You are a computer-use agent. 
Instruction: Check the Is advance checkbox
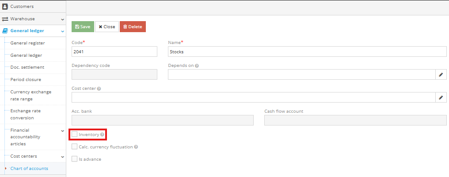pyautogui.click(x=75, y=159)
